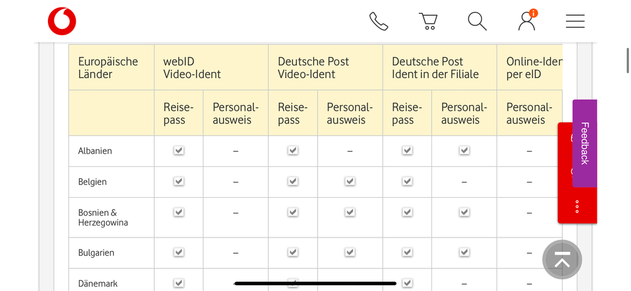Click Deutsche Post Ident in der Filiale header

coord(435,68)
